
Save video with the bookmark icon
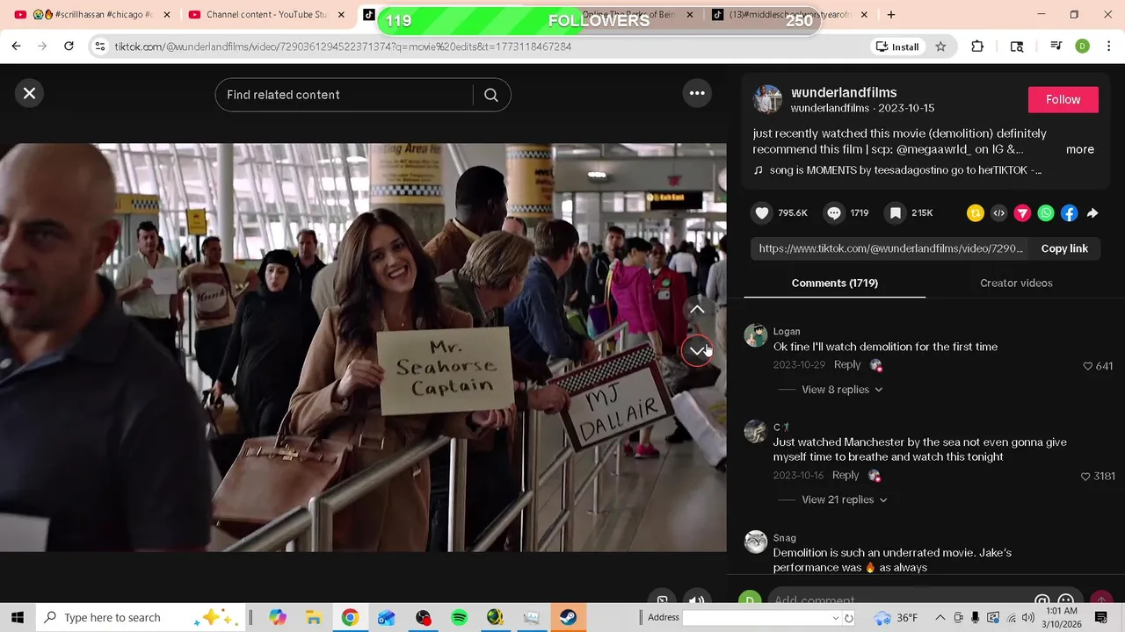[895, 212]
